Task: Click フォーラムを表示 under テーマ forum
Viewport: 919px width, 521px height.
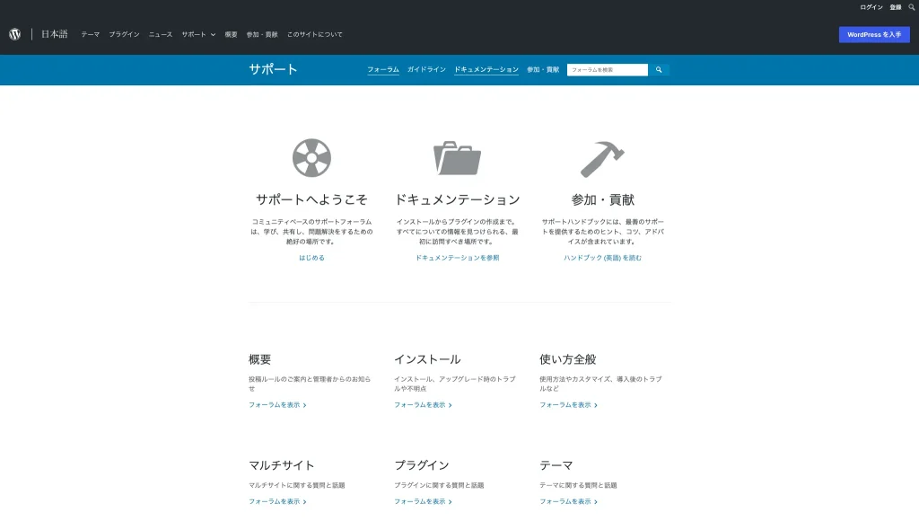Action: (568, 501)
